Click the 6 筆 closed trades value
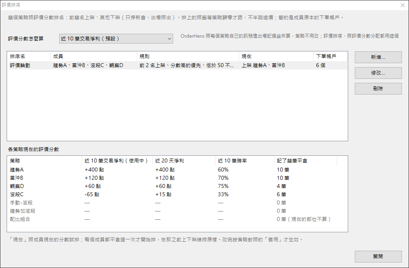The width and height of the screenshot is (409, 268). click(281, 195)
